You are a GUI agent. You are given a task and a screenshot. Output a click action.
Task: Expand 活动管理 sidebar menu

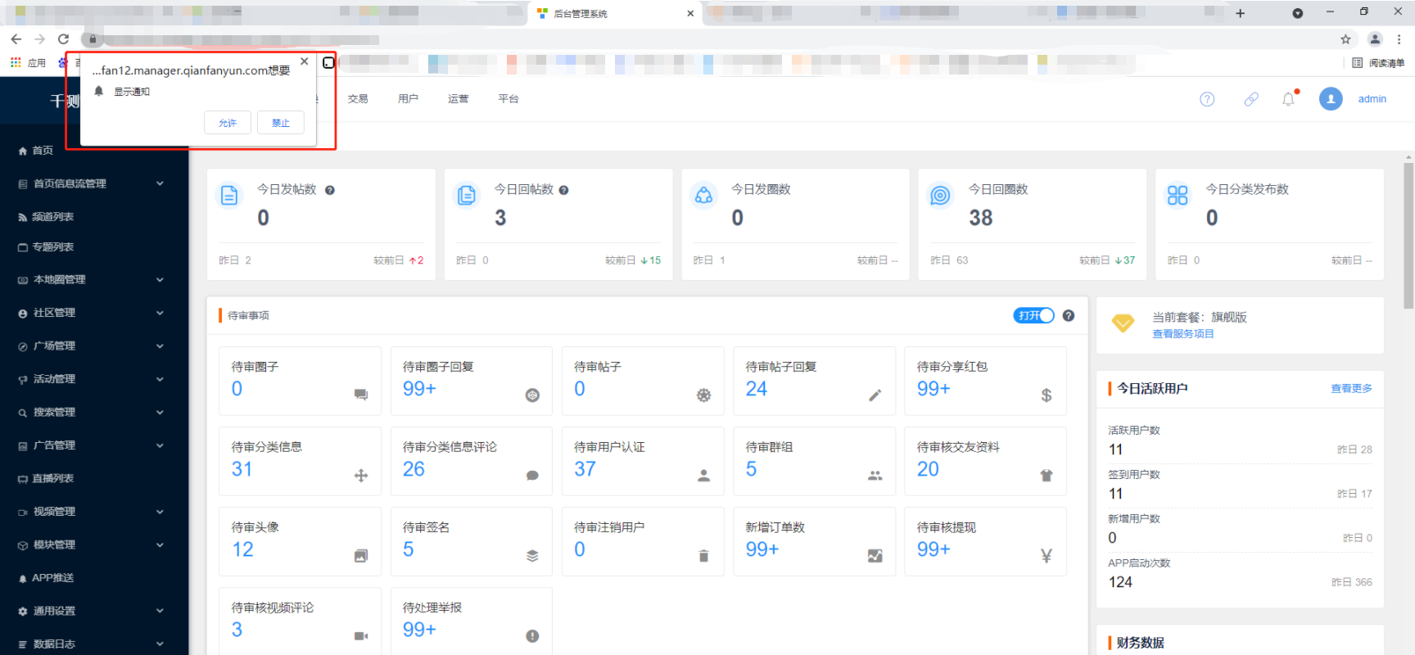[94, 379]
